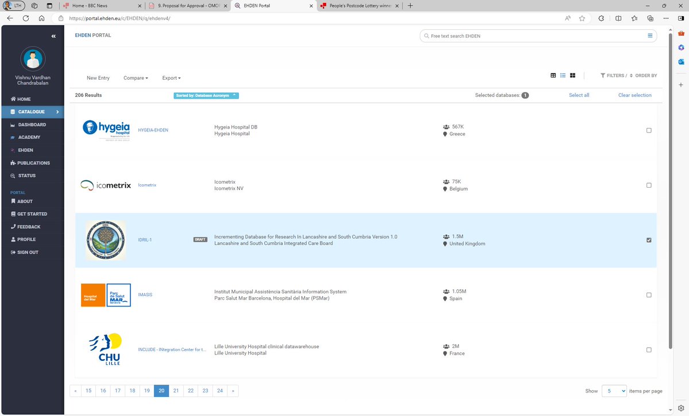Click the IDRIL-1 database emblem
This screenshot has height=416, width=689.
click(x=105, y=240)
